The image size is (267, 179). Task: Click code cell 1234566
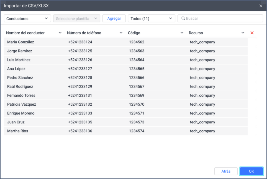click(137, 78)
